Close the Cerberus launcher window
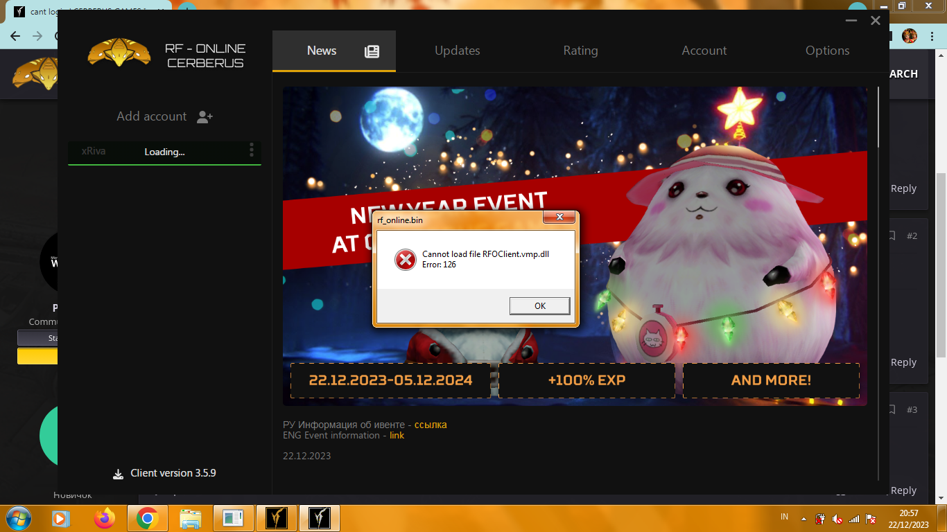947x532 pixels. (x=876, y=21)
